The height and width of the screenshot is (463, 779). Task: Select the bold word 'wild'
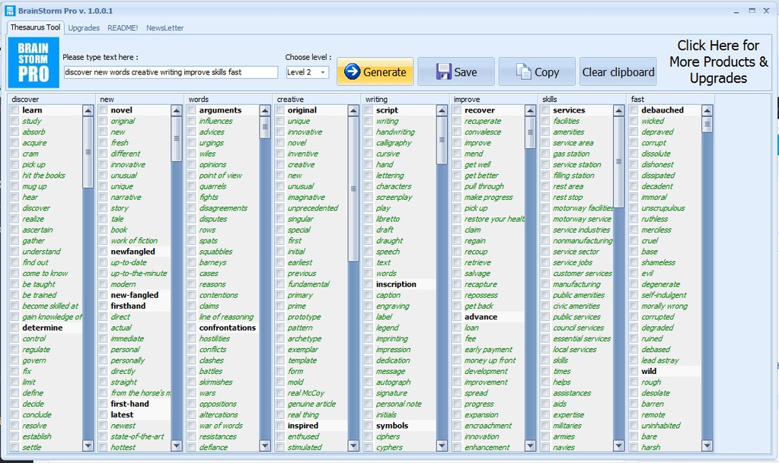[x=649, y=371]
